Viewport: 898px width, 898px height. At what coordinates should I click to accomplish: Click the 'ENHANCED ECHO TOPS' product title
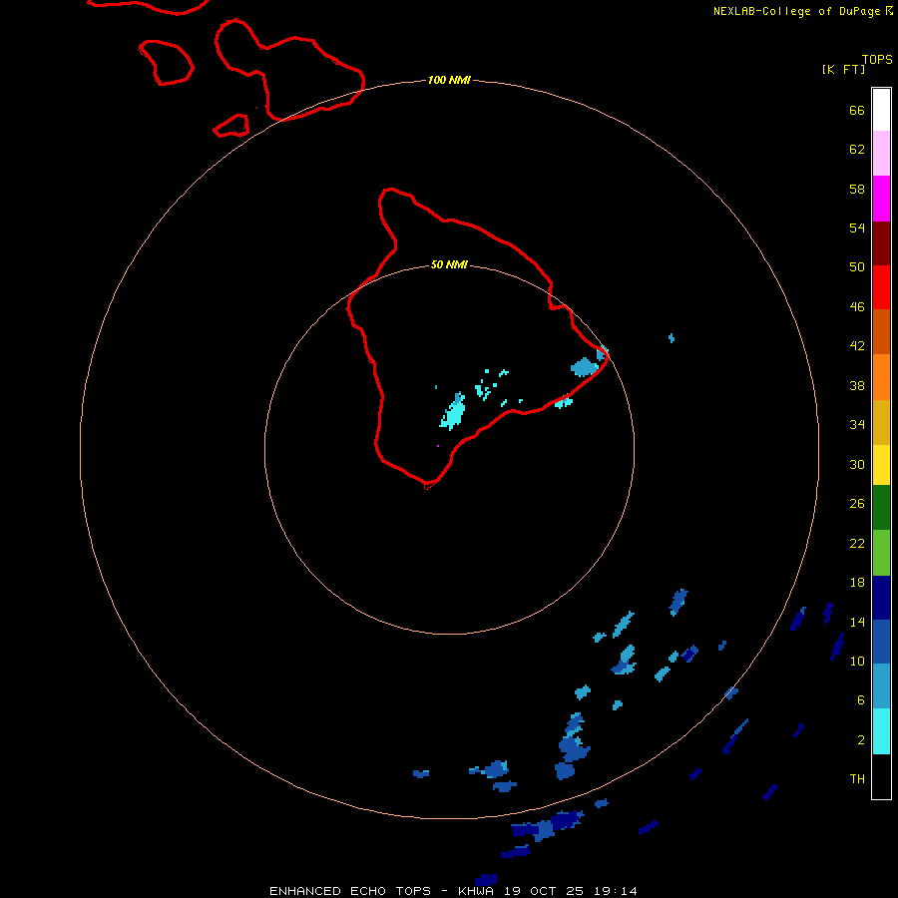(x=350, y=891)
